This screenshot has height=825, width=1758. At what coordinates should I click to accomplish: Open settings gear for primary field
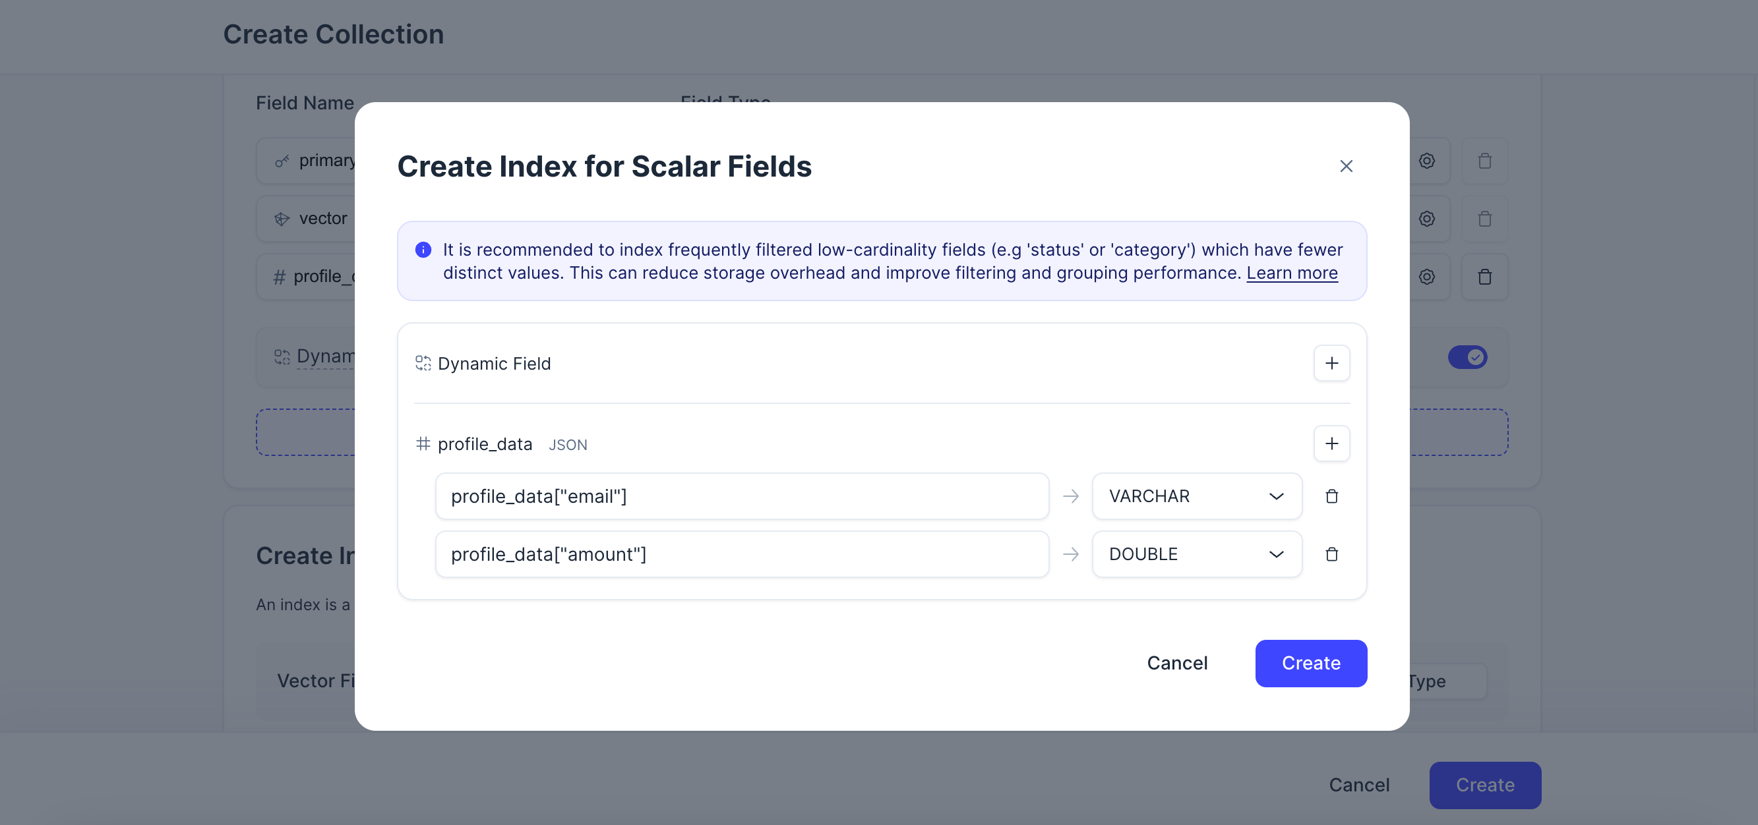[1426, 161]
